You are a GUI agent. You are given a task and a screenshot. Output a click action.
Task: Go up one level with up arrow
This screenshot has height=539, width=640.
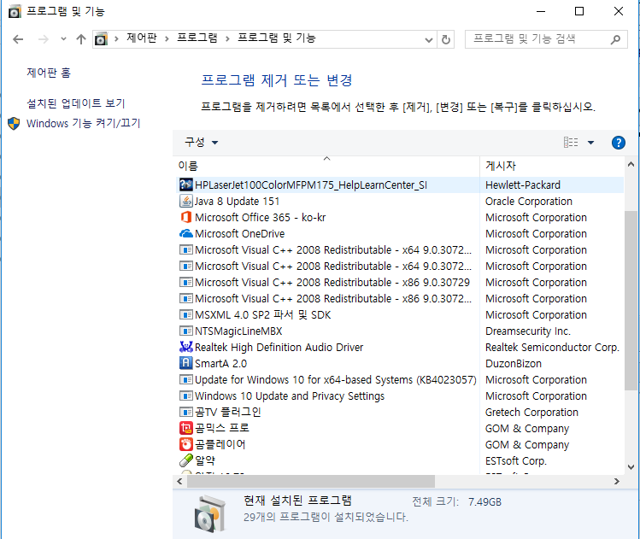click(x=81, y=39)
